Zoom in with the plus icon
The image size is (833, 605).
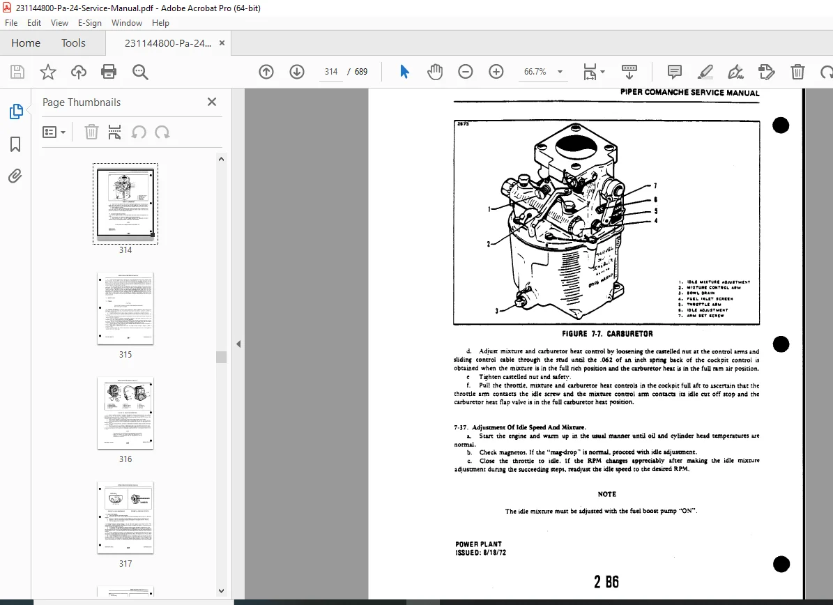pos(496,72)
